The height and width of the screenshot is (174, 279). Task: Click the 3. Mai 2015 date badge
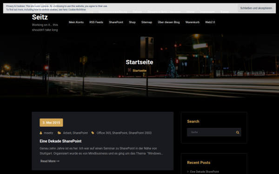(x=51, y=122)
